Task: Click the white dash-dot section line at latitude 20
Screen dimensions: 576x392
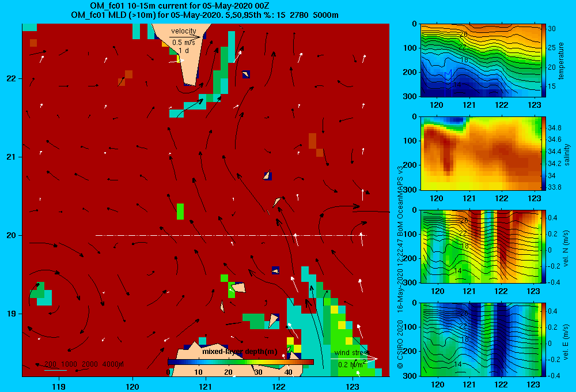Action: click(x=231, y=235)
